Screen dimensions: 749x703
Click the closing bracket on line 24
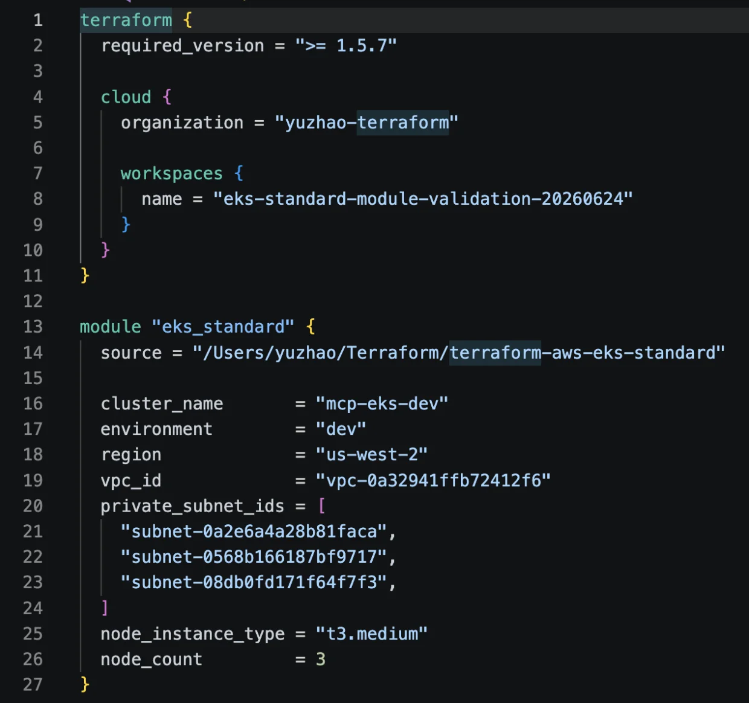pyautogui.click(x=105, y=608)
